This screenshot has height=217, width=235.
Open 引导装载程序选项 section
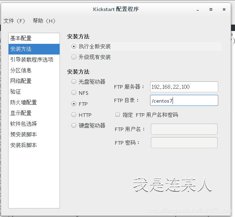pos(34,60)
